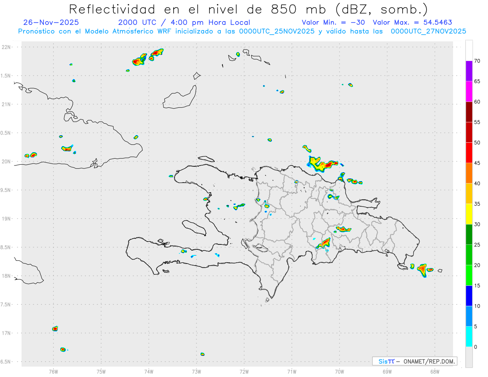Click the color bar label '70'
Screen dimensions: 488x377
tap(477, 61)
